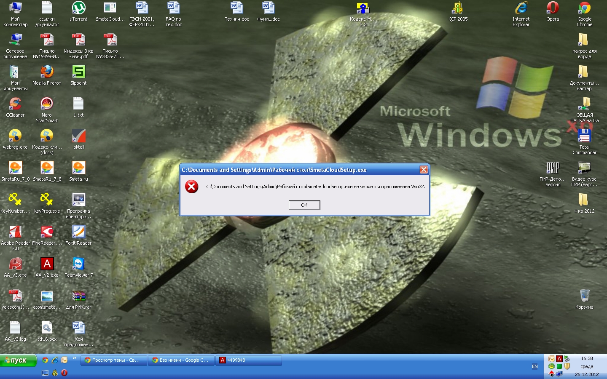This screenshot has height=379, width=607.
Task: Select the webreg.exe icon
Action: click(x=16, y=139)
